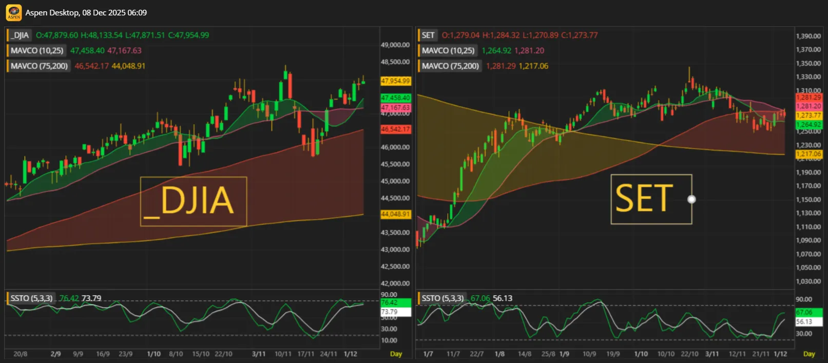Image resolution: width=828 pixels, height=363 pixels.
Task: Click the Day timeframe label on SET chart
Action: [x=808, y=354]
